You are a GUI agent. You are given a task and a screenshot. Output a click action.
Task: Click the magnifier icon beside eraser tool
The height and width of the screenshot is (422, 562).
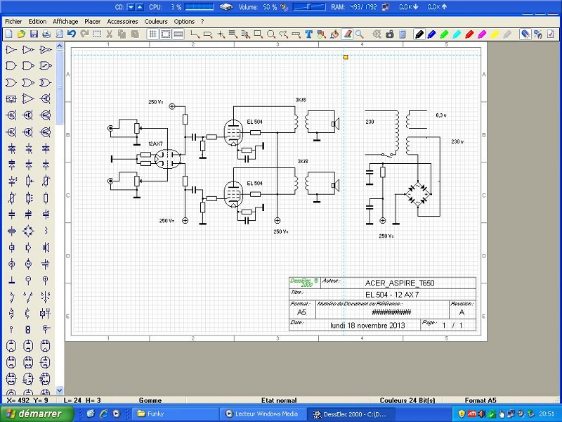coord(360,34)
